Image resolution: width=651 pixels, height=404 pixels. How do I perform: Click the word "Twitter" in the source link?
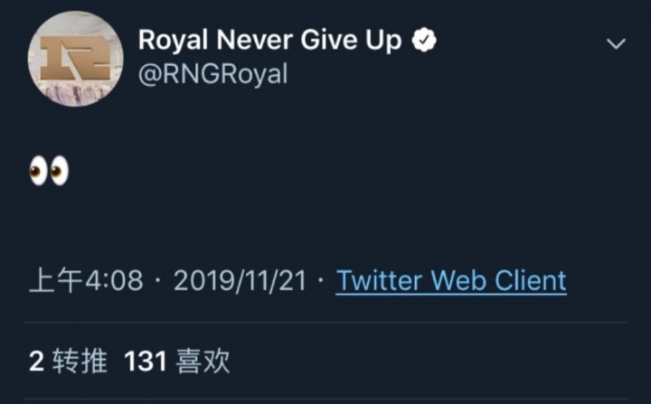(x=379, y=280)
